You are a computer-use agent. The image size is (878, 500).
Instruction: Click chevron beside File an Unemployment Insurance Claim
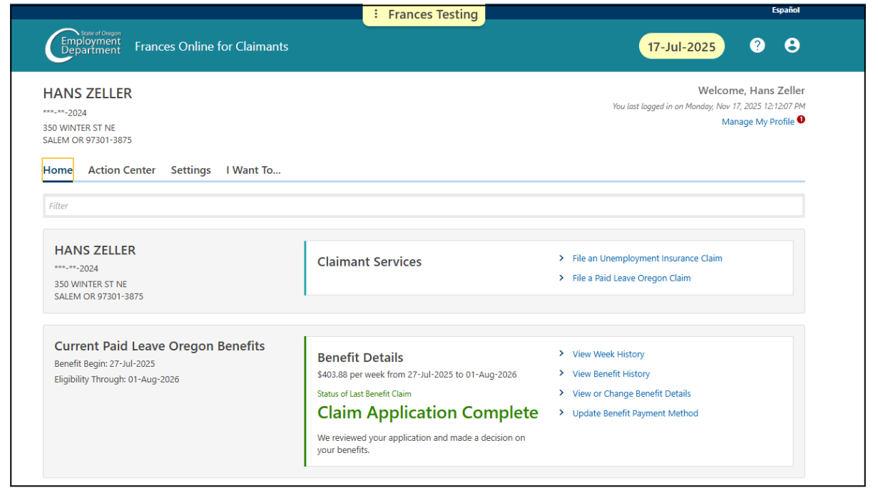561,259
